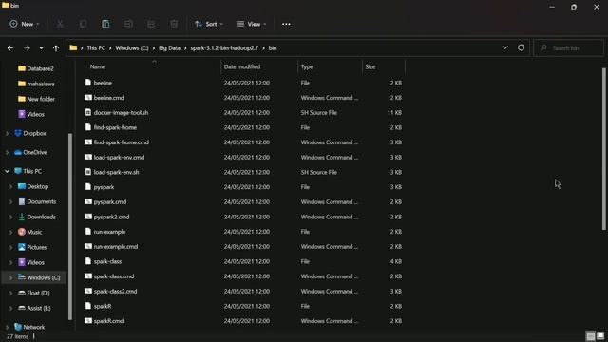Select find-spark-home.cmd file icon
The image size is (608, 342).
[x=88, y=142]
